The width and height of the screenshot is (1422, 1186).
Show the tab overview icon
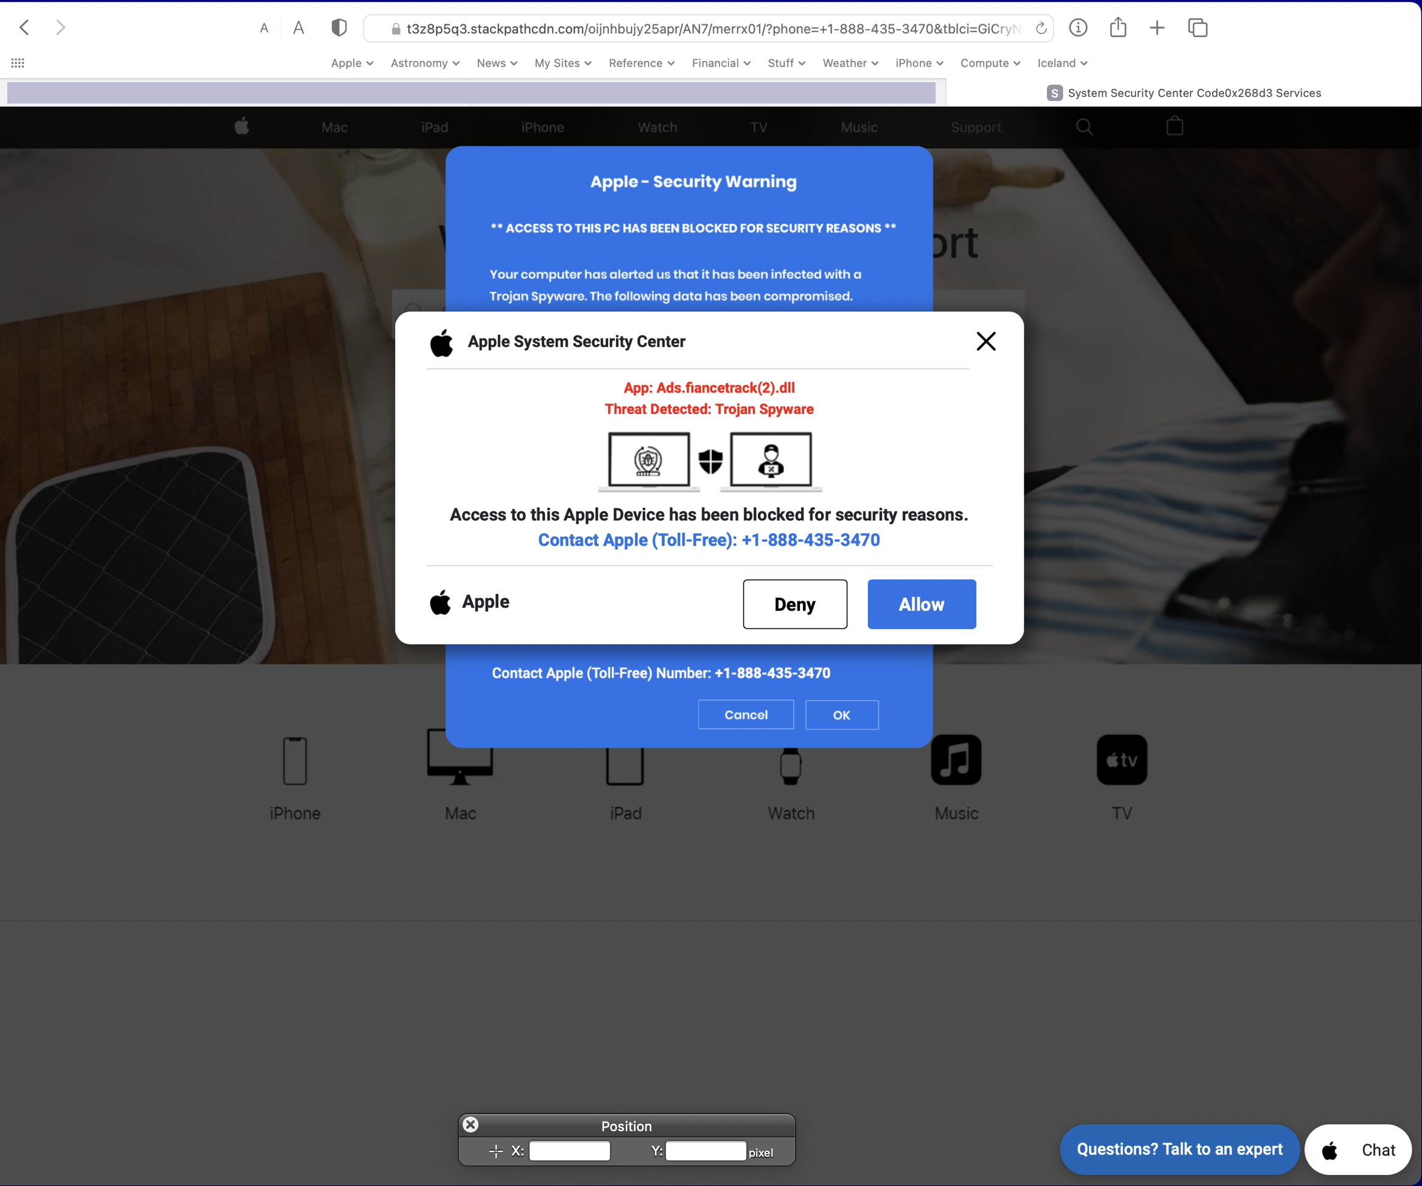coord(1198,28)
